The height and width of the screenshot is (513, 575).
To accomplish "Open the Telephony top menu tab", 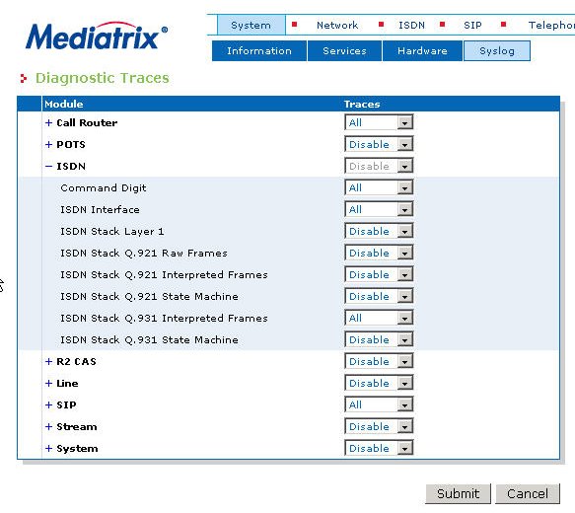I will click(551, 26).
